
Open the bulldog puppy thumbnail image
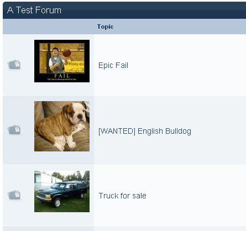click(x=62, y=126)
